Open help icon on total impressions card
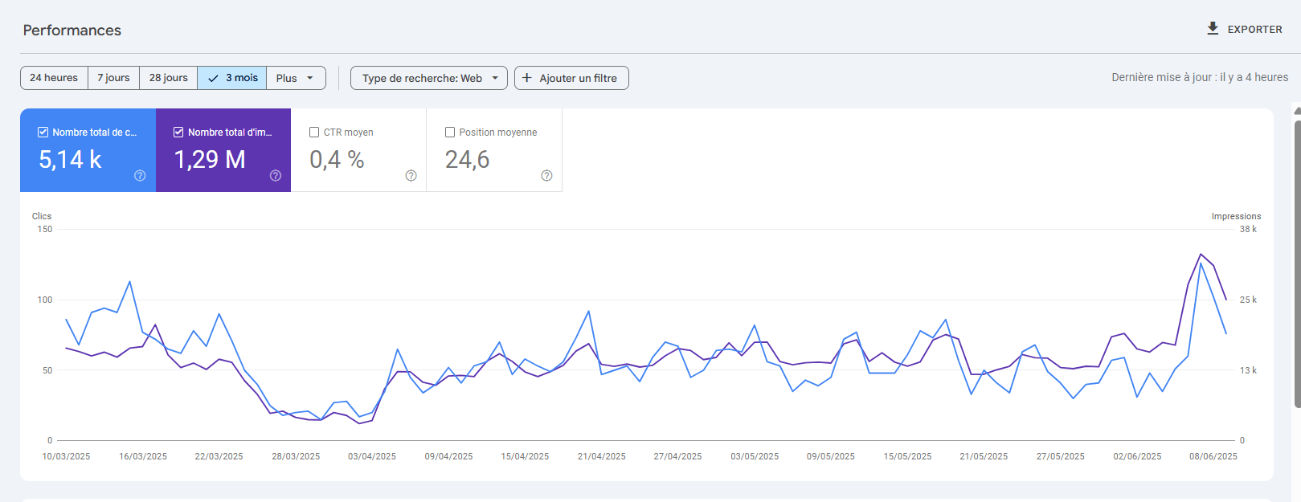 [276, 176]
